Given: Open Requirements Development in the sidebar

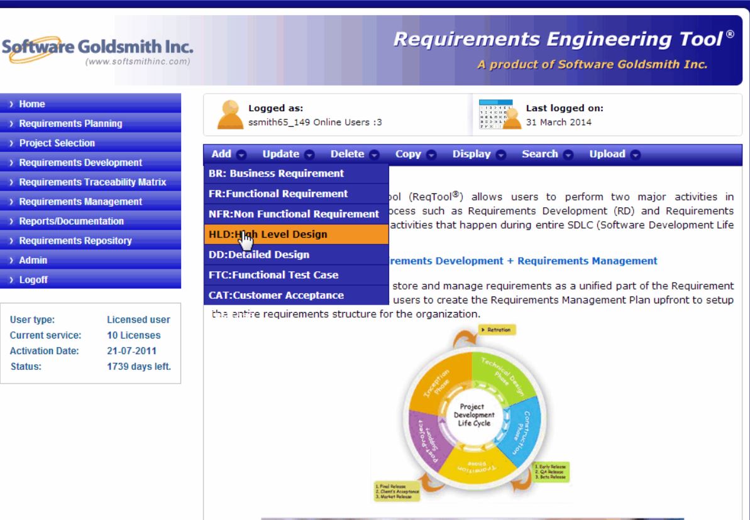Looking at the screenshot, I should coord(91,163).
